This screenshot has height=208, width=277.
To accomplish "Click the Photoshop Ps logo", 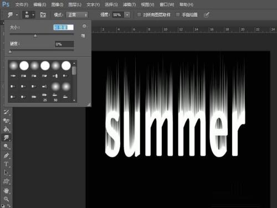I will [6, 4].
